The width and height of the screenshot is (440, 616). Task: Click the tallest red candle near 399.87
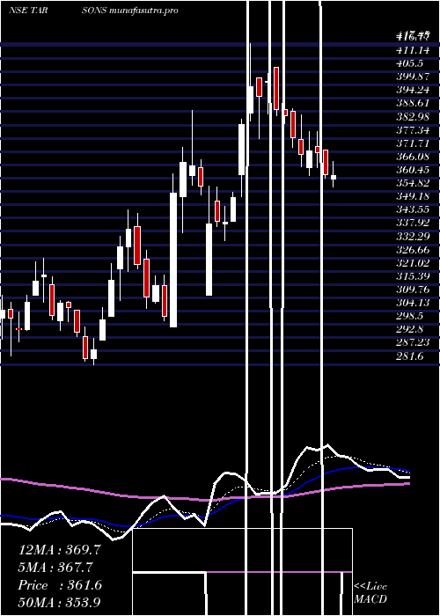tap(276, 88)
